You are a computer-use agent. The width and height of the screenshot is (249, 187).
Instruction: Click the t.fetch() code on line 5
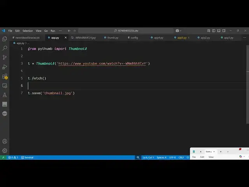pos(37,78)
